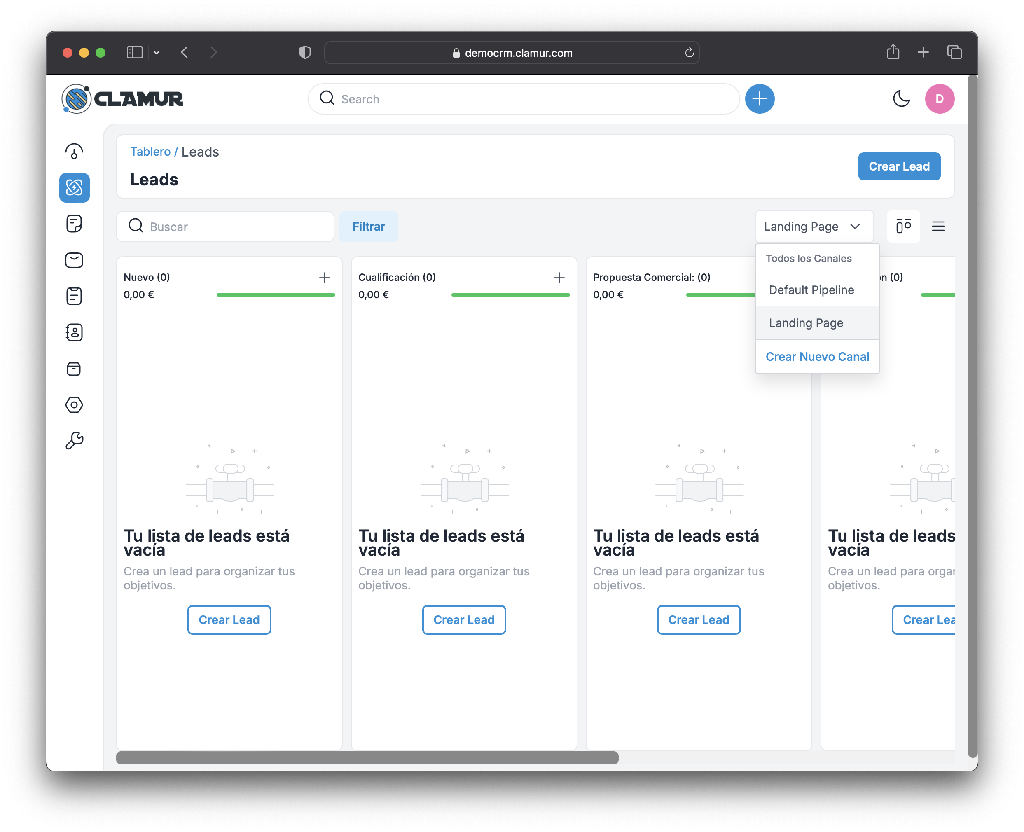Choose Landing Page from the menu
This screenshot has height=832, width=1024.
click(817, 323)
